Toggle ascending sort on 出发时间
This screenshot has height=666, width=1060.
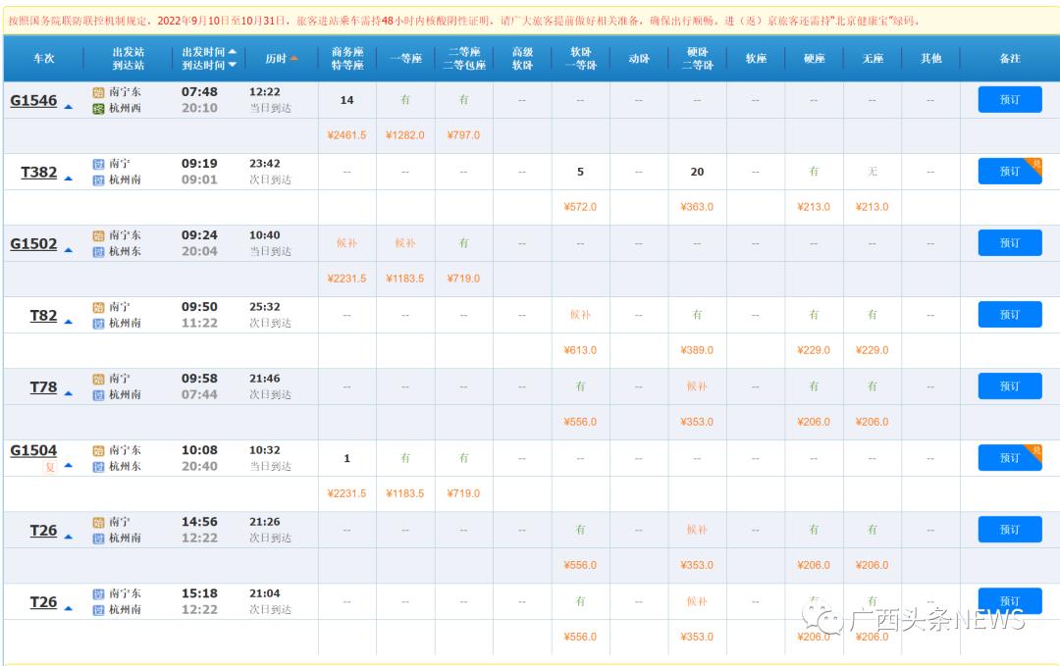(x=233, y=51)
